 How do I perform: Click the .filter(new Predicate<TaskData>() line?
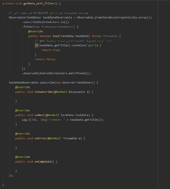50,27
